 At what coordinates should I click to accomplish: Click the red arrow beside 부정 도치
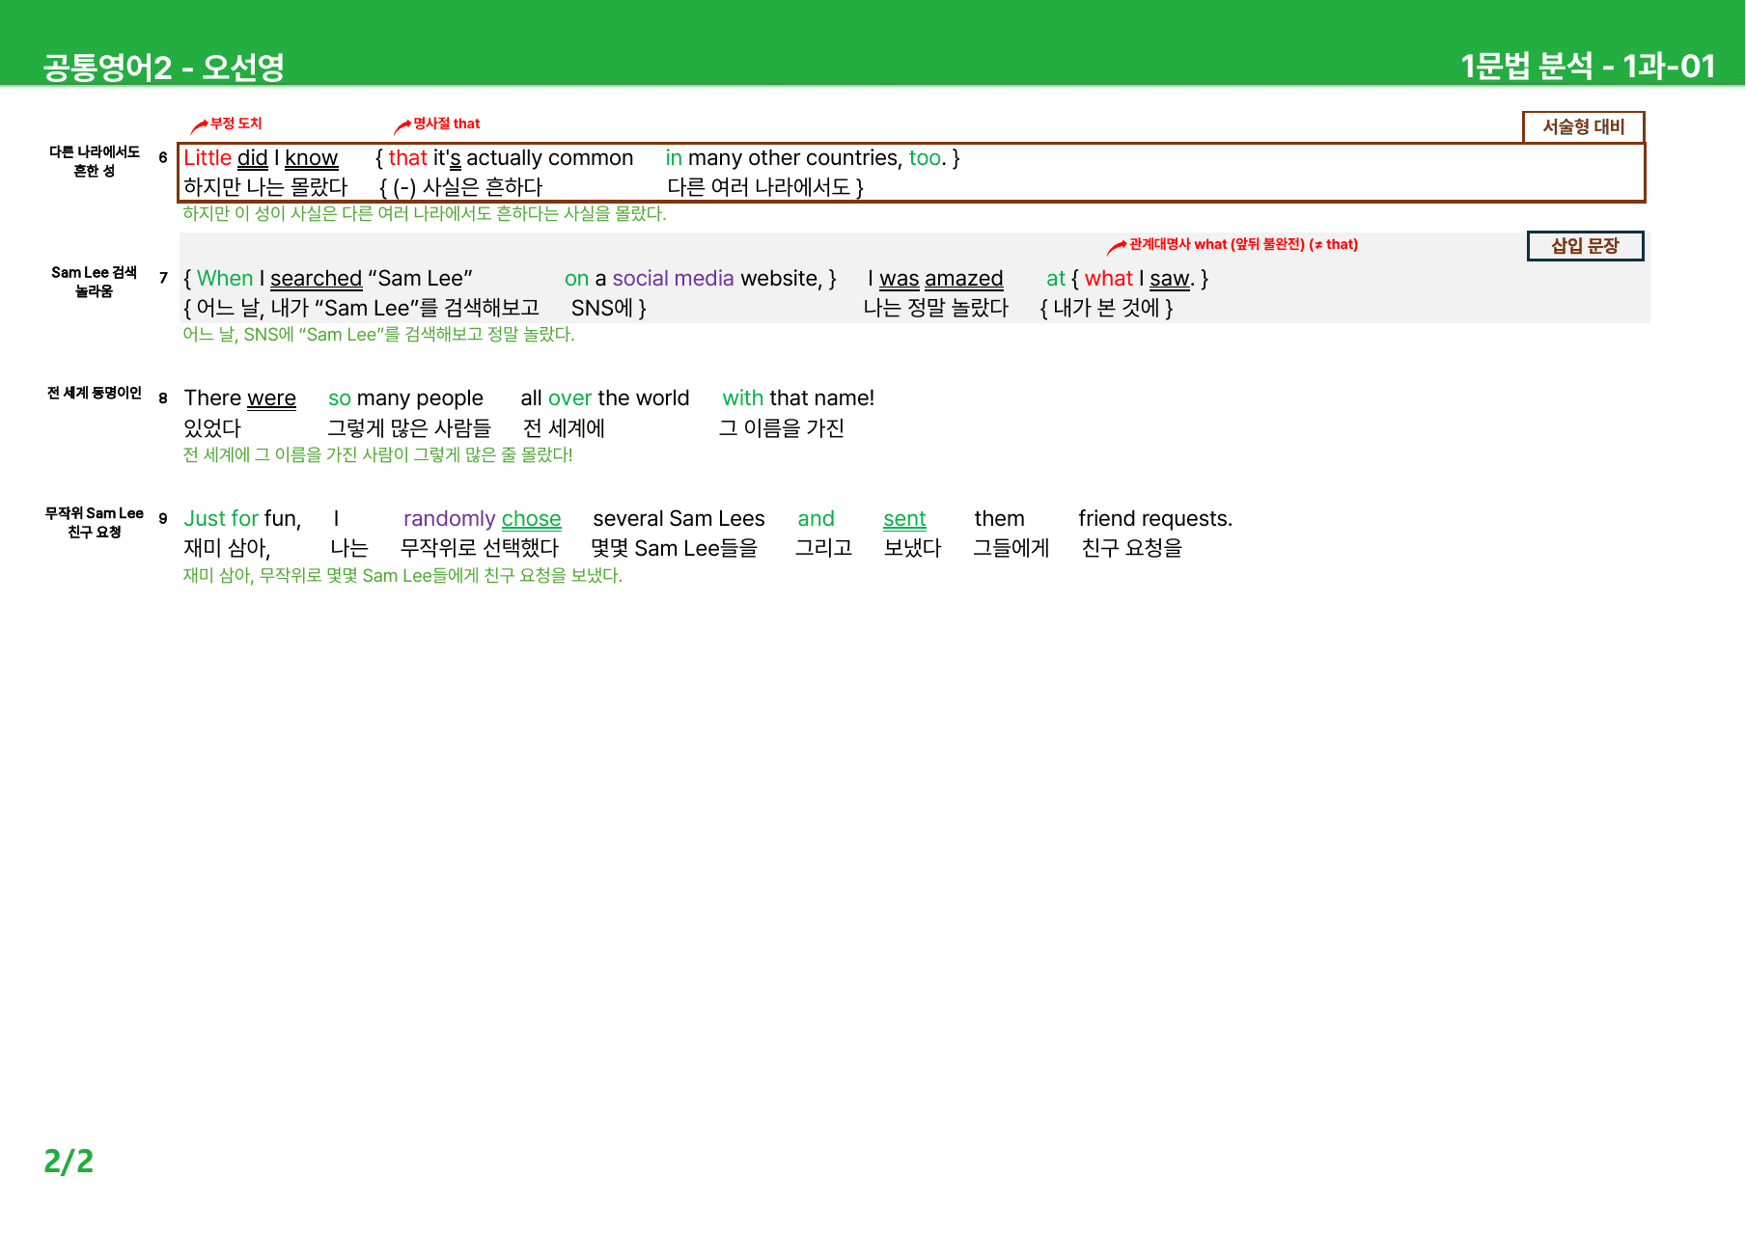(200, 125)
